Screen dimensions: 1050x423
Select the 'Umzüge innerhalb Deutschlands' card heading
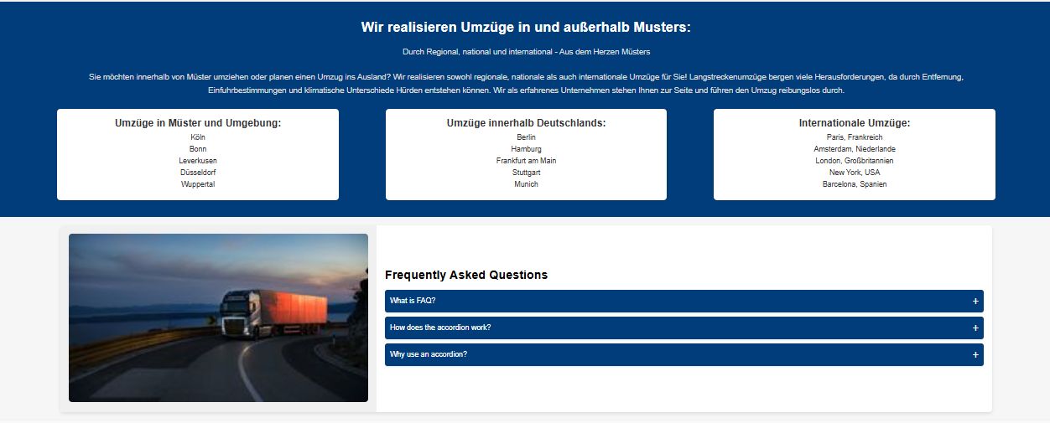coord(526,123)
